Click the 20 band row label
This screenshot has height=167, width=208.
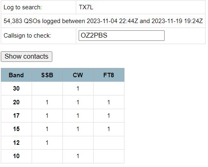coord(16,102)
